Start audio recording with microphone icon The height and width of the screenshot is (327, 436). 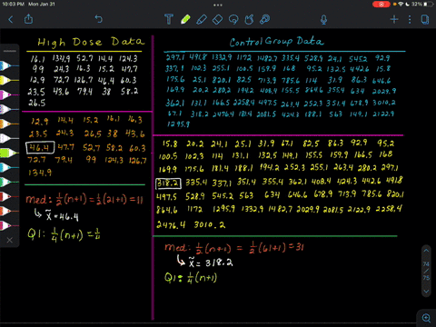point(323,20)
